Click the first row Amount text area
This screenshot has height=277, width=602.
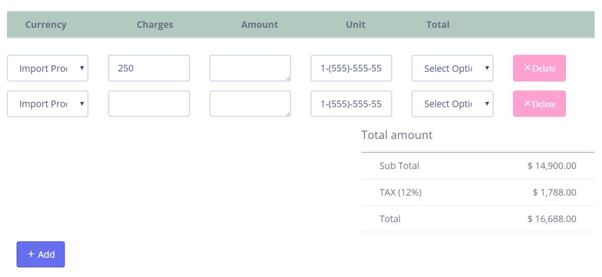[250, 68]
